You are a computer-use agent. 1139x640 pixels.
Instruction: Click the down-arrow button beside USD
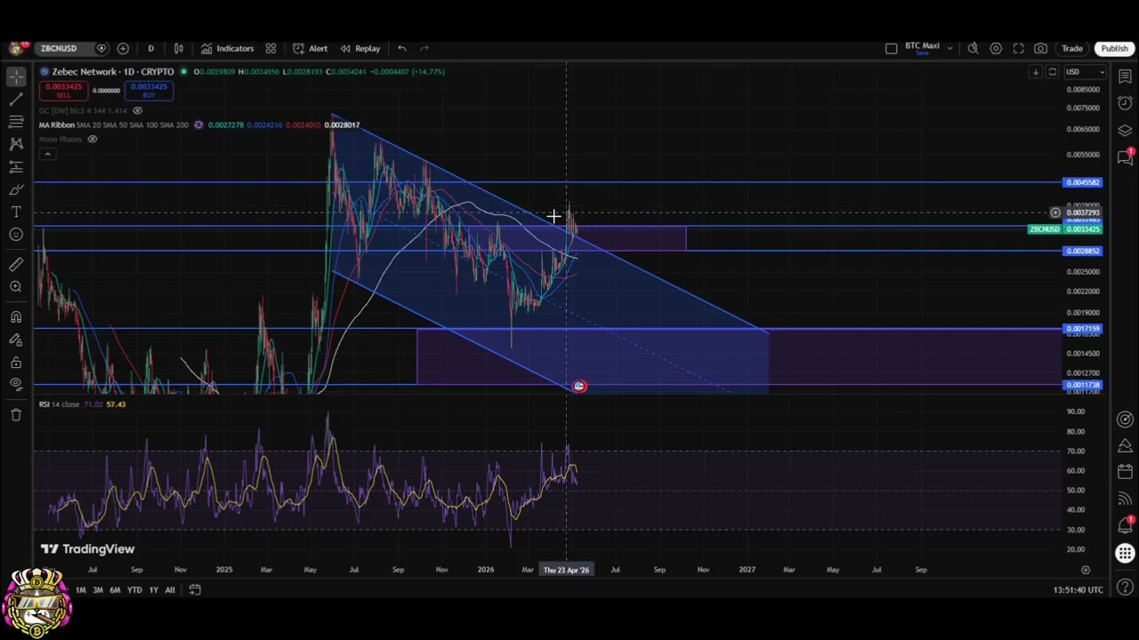coord(1035,72)
